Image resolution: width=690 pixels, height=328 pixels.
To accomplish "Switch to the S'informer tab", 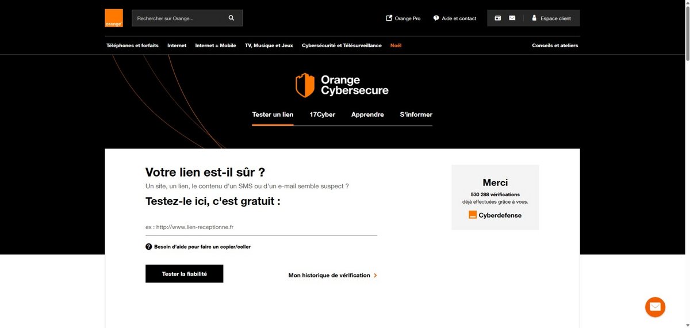I will (416, 115).
